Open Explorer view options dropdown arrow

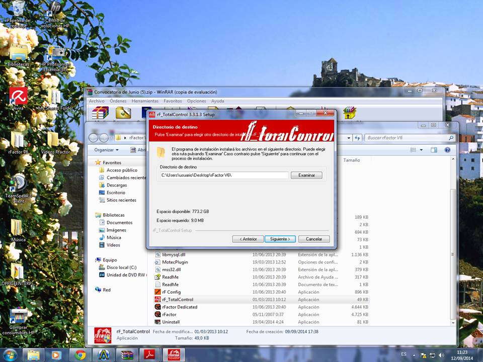pyautogui.click(x=421, y=150)
